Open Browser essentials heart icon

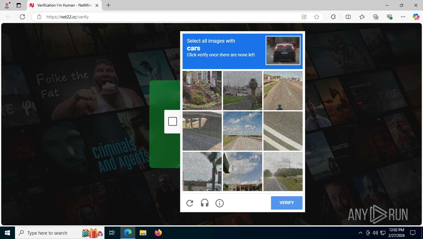[389, 17]
